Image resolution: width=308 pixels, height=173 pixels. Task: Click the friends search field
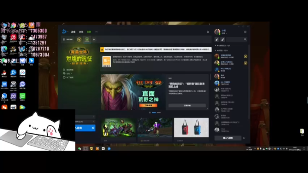click(x=236, y=40)
